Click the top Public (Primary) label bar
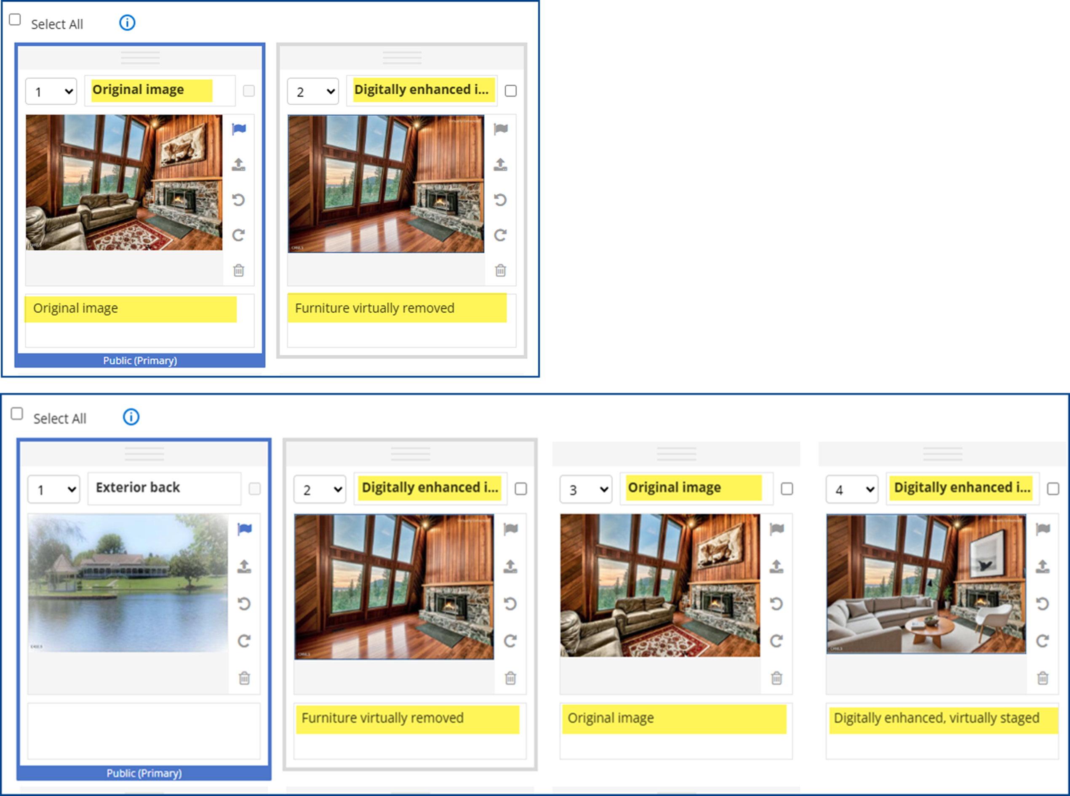This screenshot has width=1070, height=796. point(140,360)
